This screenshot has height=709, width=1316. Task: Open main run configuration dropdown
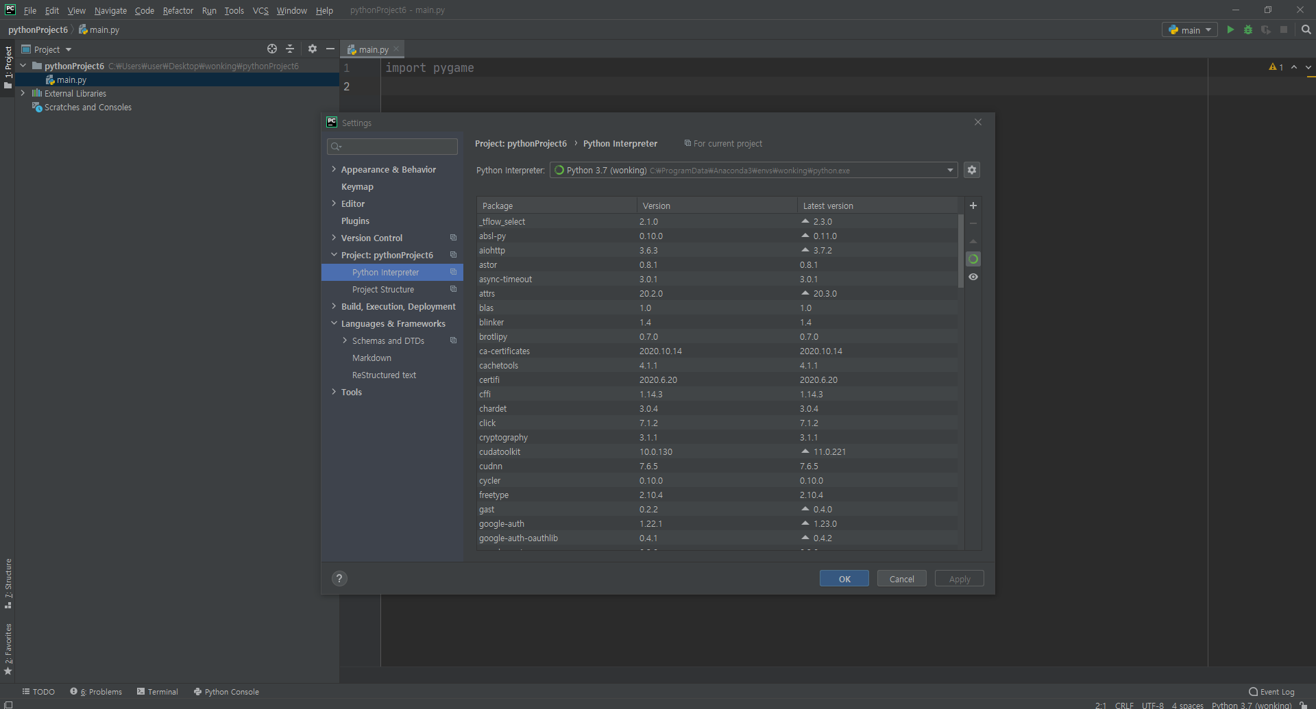click(x=1190, y=30)
